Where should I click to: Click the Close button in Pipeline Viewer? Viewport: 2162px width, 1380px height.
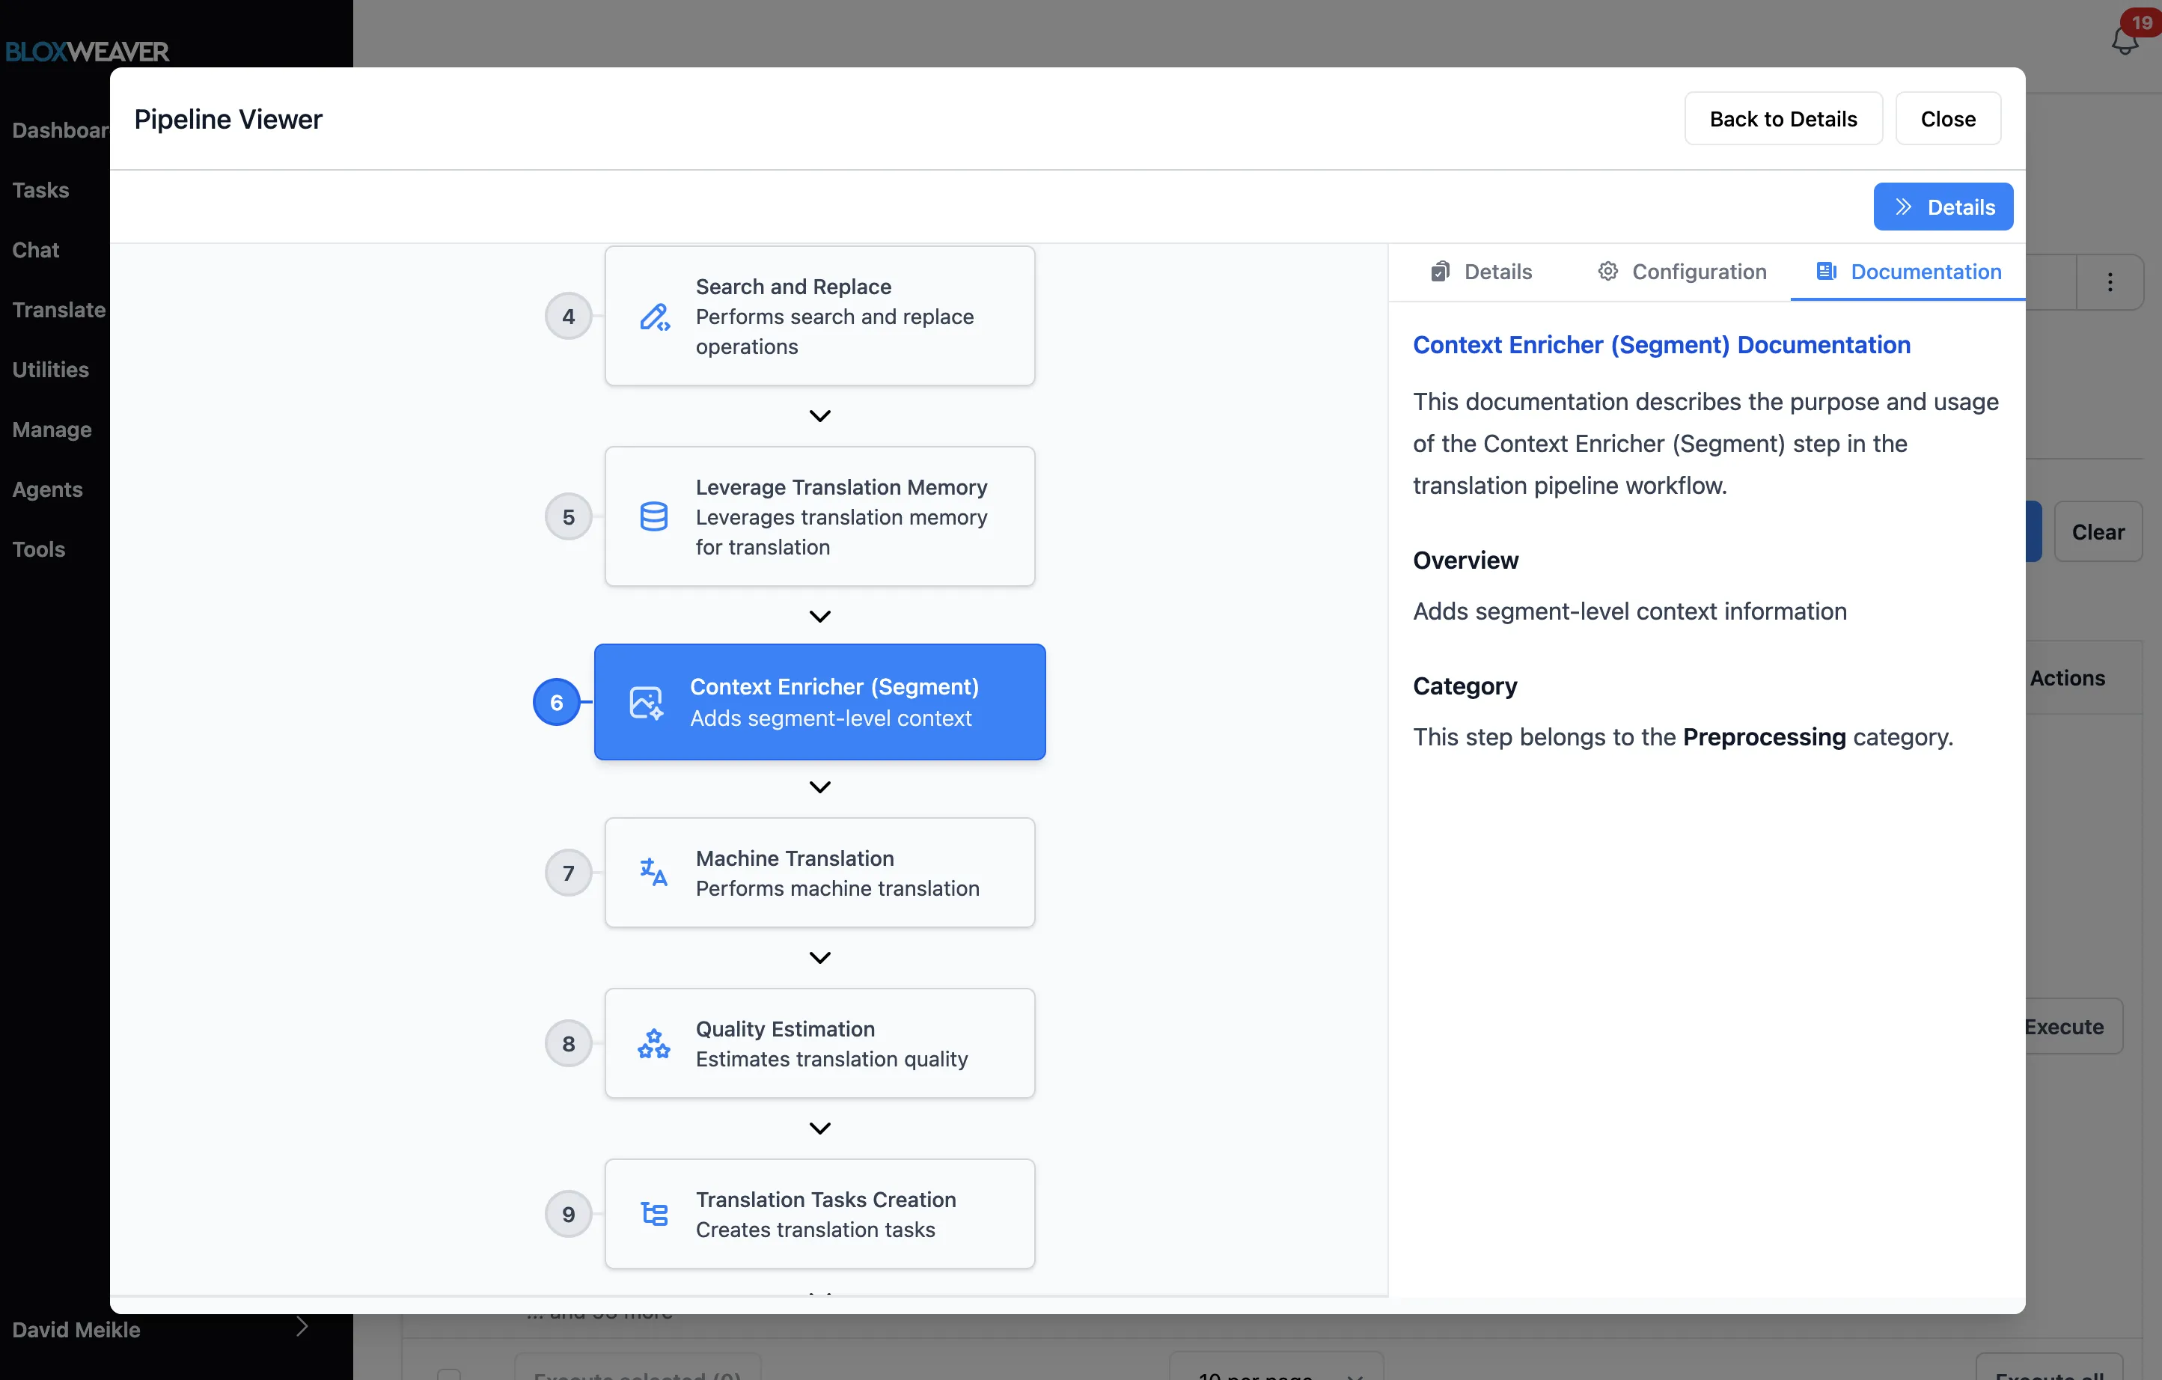[x=1947, y=118]
